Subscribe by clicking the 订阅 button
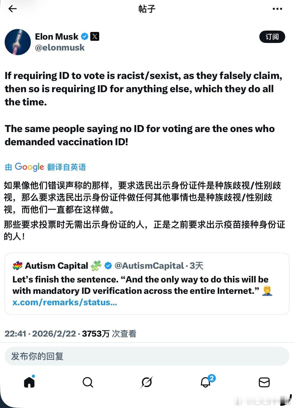Viewport: 294px width, 408px height. 272,37
